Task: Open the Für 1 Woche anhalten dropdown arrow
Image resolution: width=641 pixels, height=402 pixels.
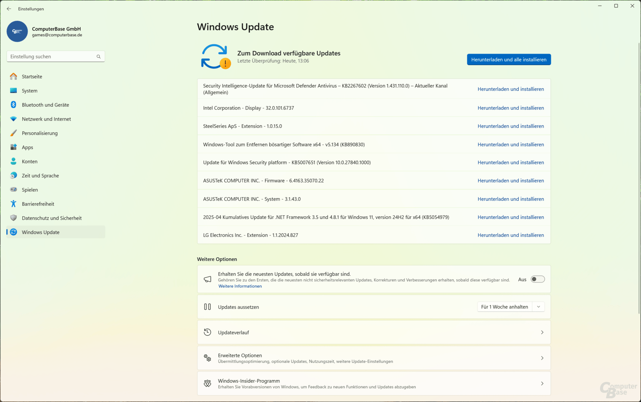Action: pos(539,307)
